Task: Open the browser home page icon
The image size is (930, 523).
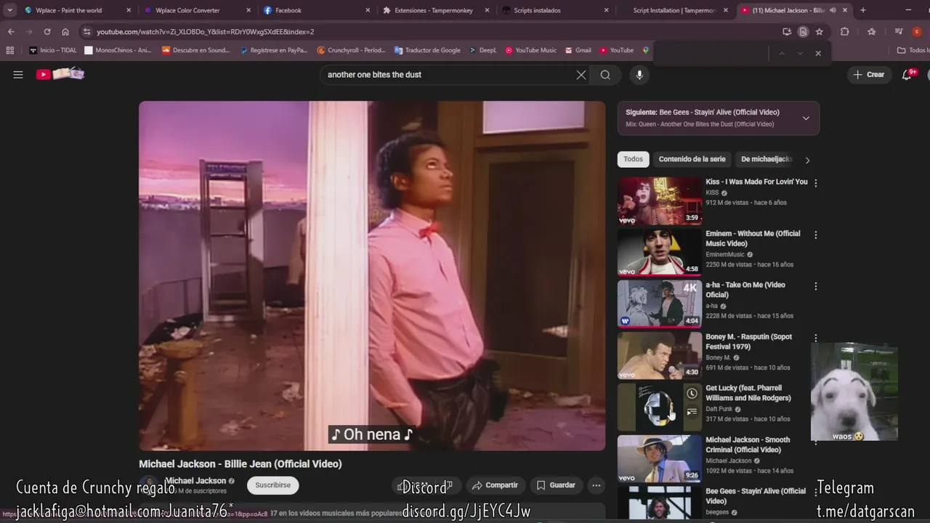Action: (x=65, y=32)
